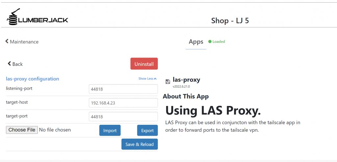The image size is (337, 162).
Task: Collapse configuration with Show Less
Action: (x=147, y=78)
